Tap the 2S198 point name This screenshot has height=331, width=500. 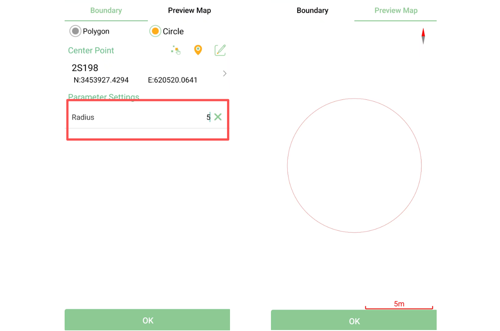[85, 68]
